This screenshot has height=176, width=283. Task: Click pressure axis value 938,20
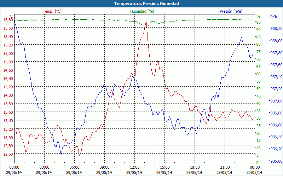point(276,29)
